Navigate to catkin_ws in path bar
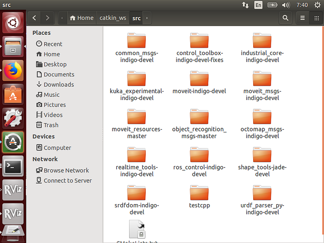Image resolution: width=324 pixels, height=243 pixels. coord(113,18)
